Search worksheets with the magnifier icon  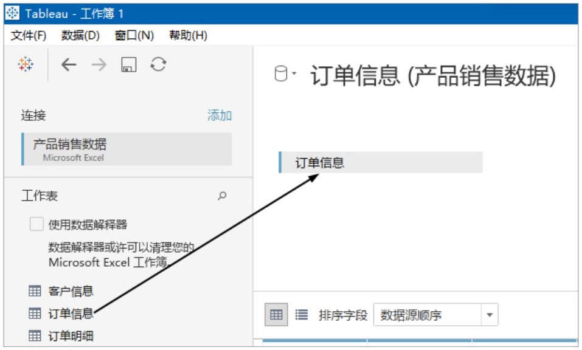tap(222, 196)
